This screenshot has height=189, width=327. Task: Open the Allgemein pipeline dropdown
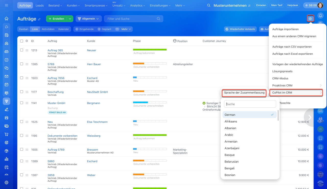[88, 19]
